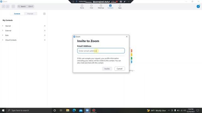
Task: Open the Bandicam recorder taskbar icon
Action: pos(94,110)
